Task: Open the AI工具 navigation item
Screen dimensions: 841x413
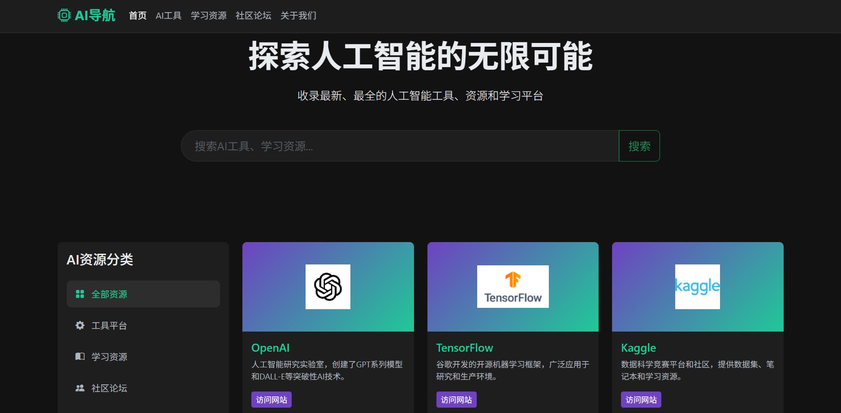Action: [168, 16]
